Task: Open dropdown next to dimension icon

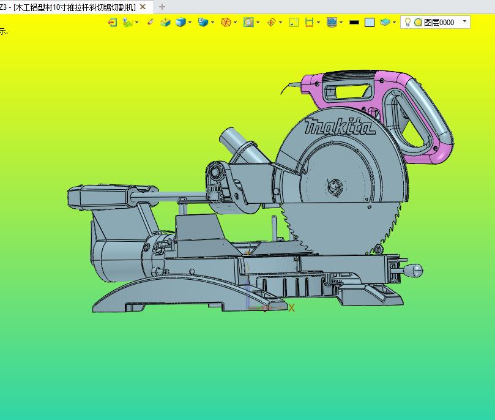Action: [x=318, y=23]
